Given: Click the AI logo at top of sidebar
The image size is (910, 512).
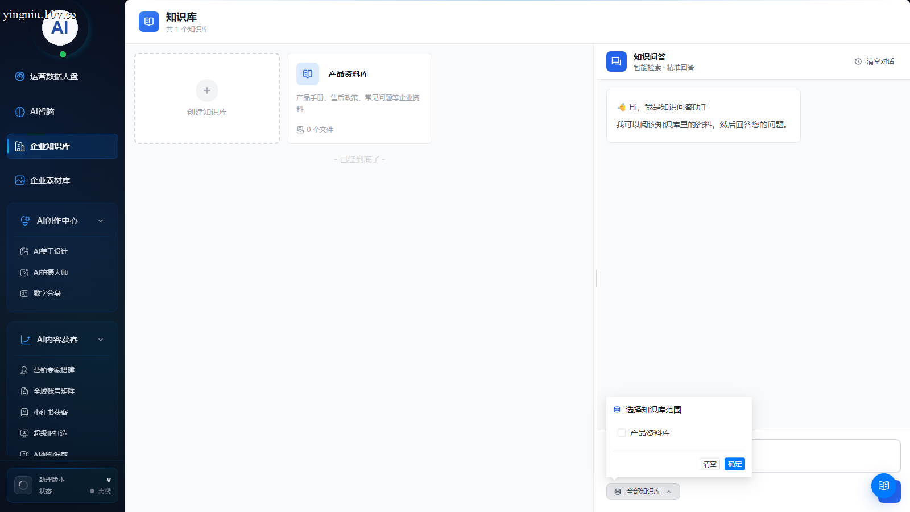Looking at the screenshot, I should click(60, 27).
